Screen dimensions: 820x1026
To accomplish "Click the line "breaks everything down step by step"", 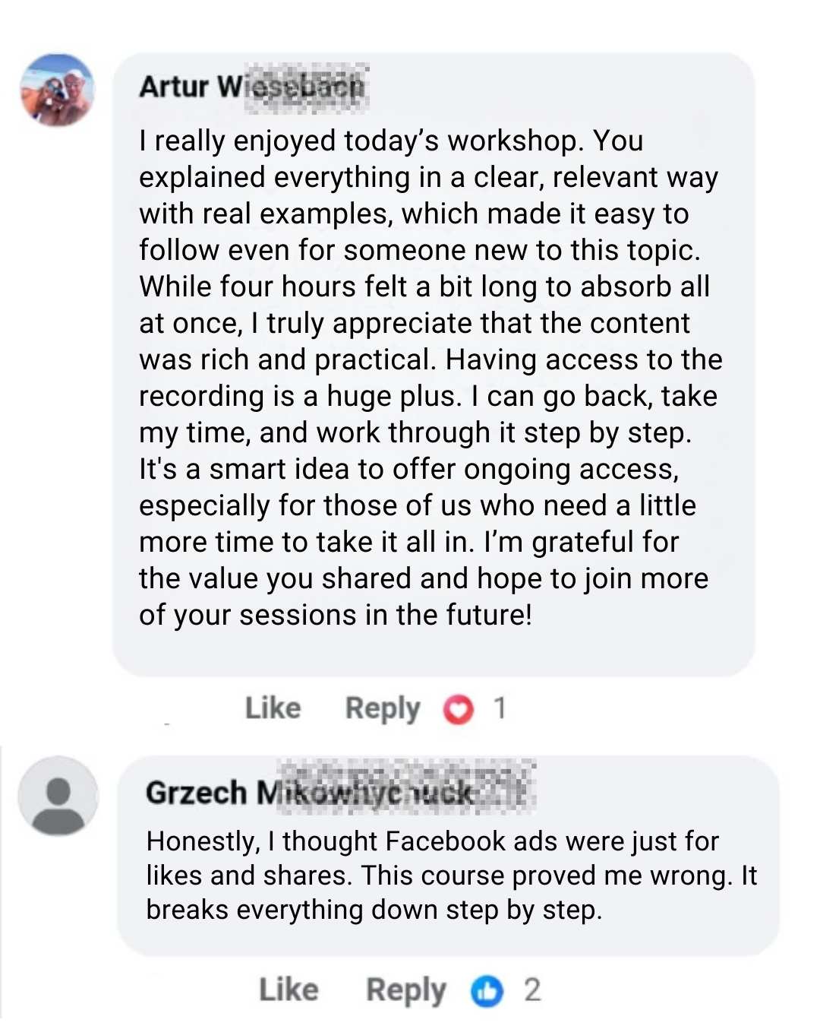I will point(374,910).
